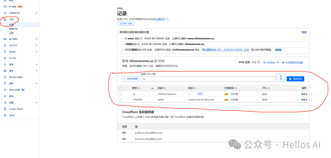Click the 规则 funnel icon in sidebar
The height and width of the screenshot is (158, 331).
click(5, 83)
